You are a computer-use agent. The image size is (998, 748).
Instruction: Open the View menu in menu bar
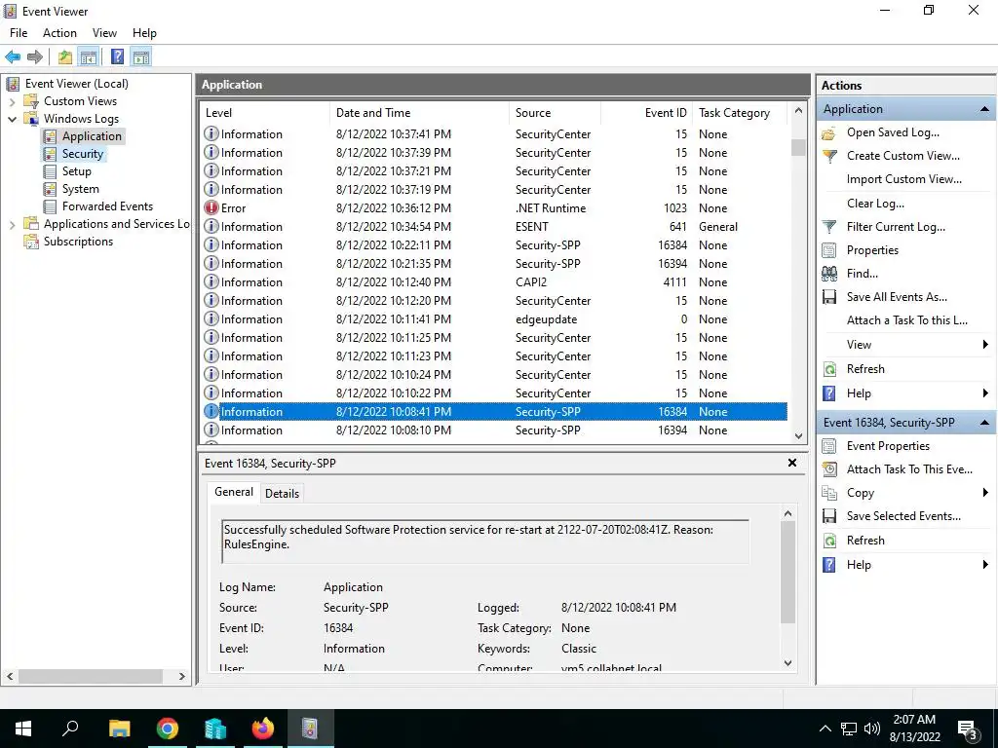click(104, 33)
